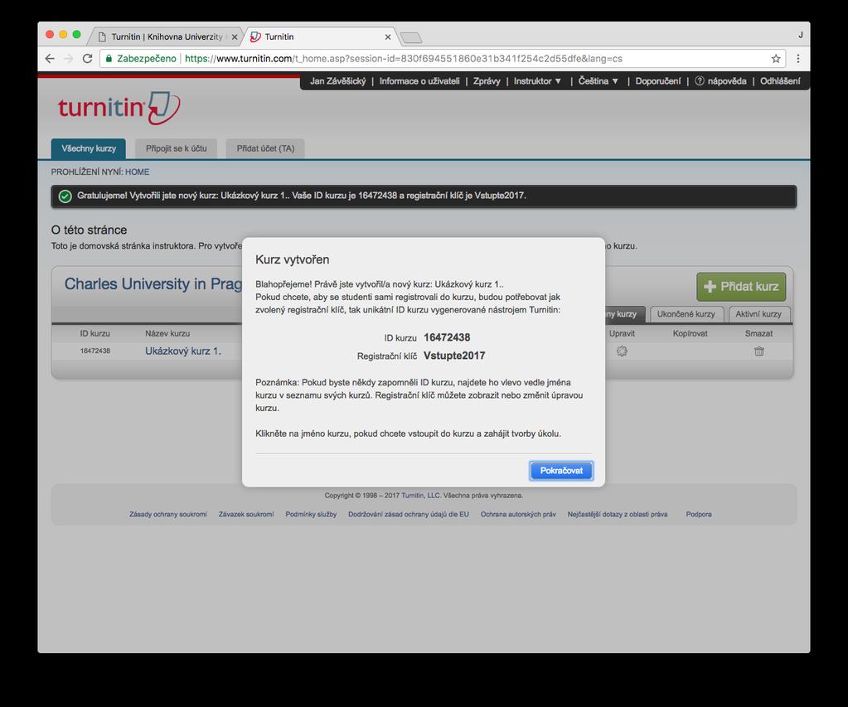
Task: Open the Ukázkový kurz 1. course link
Action: tap(183, 351)
